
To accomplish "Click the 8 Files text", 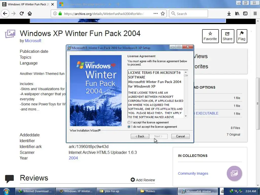I will click(235, 128).
